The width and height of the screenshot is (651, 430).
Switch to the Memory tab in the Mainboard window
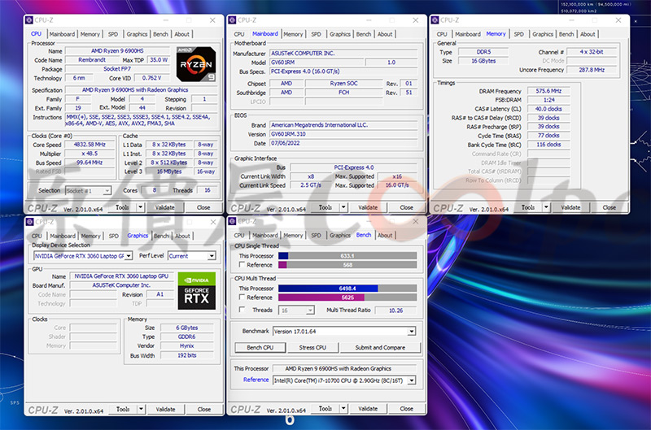pyautogui.click(x=293, y=34)
